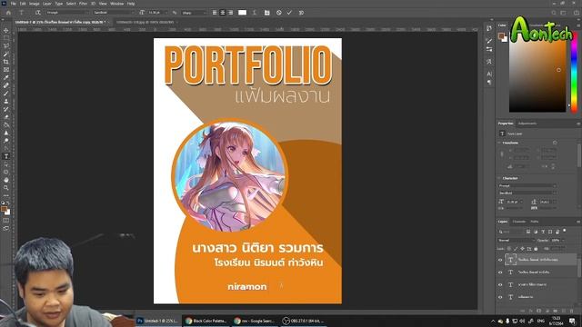Switch to the second document tab
The width and height of the screenshot is (582, 327).
coord(145,22)
